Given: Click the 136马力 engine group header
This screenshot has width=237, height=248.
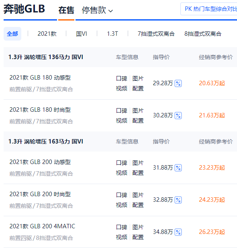Looking at the screenshot, I should pos(46,57).
